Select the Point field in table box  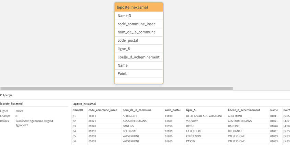pyautogui.click(x=139, y=73)
